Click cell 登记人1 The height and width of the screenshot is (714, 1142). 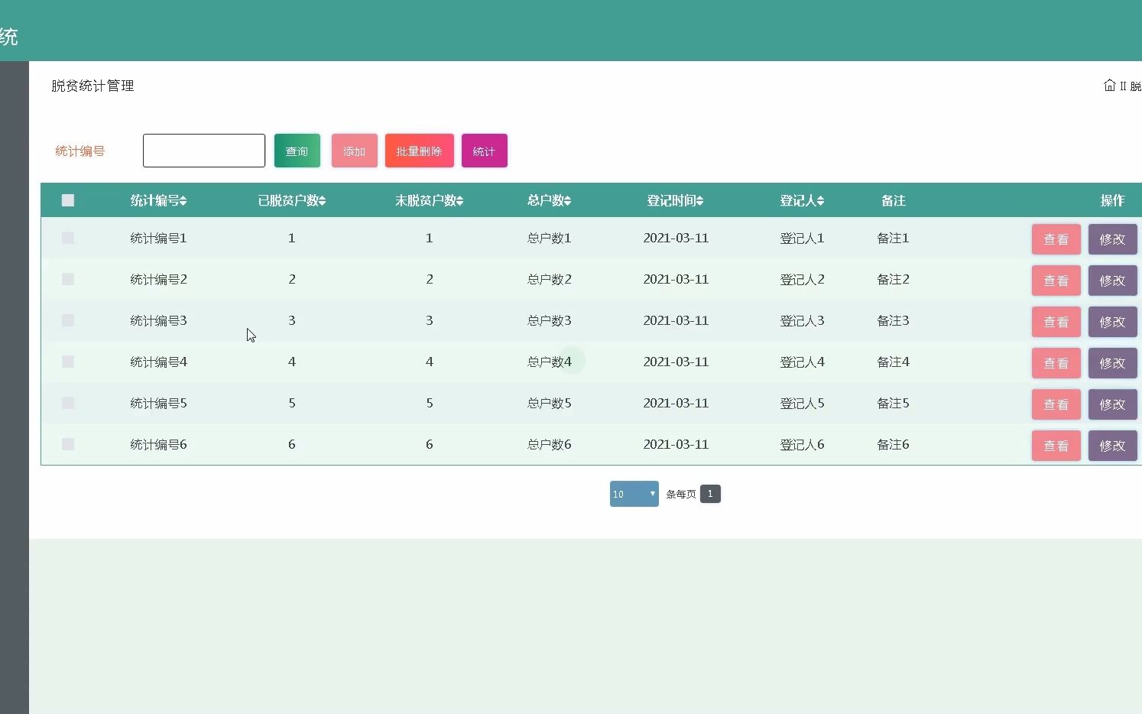[x=802, y=238]
